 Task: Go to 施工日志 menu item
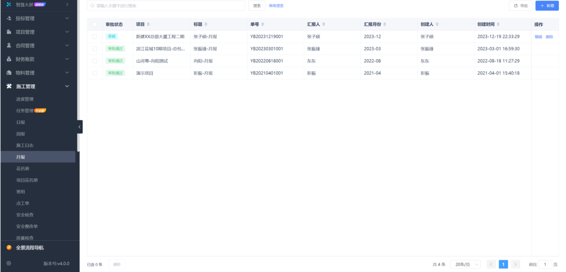coord(25,145)
